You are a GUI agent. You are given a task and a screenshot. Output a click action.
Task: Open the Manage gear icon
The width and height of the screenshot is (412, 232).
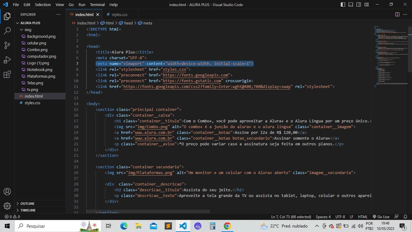[x=7, y=206]
